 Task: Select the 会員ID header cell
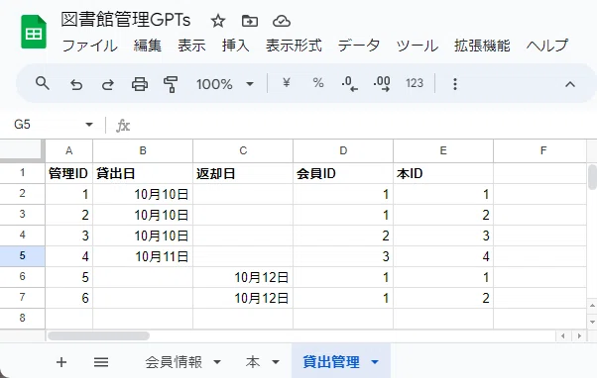[343, 173]
